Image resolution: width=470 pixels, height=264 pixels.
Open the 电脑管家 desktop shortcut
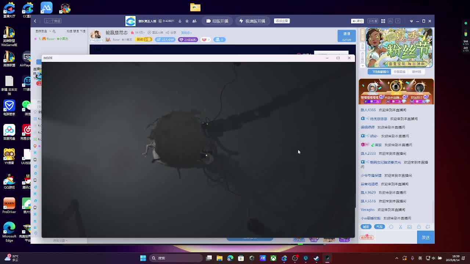point(9,108)
